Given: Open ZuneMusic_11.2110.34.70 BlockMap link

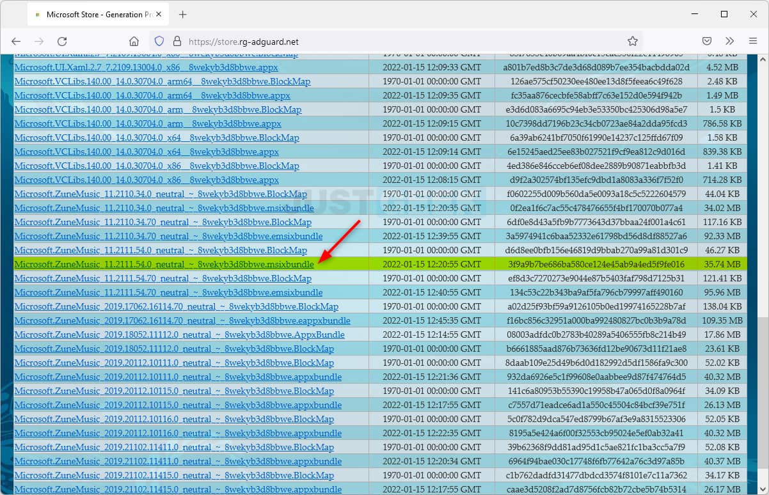Looking at the screenshot, I should click(163, 222).
